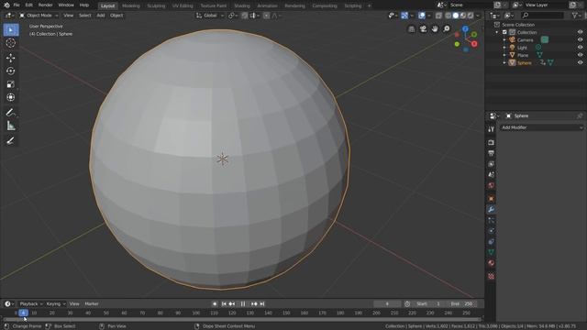The height and width of the screenshot is (330, 587).
Task: Click the current frame number field
Action: 387,303
